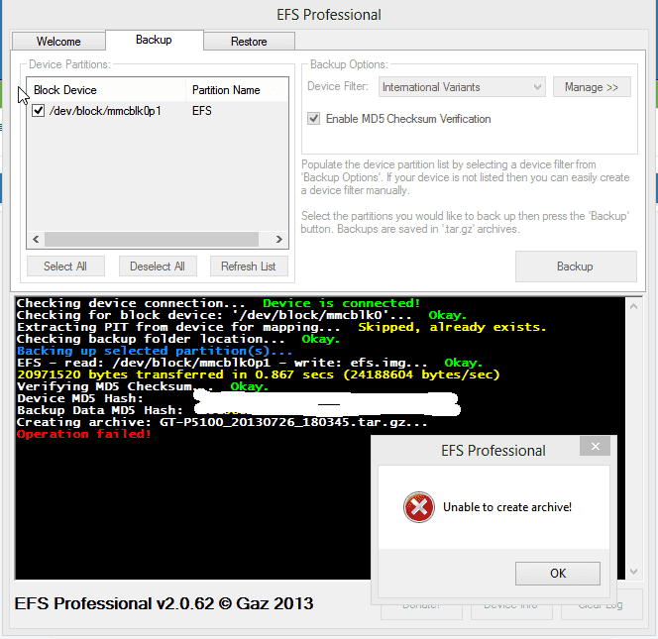Open the Device Filter dropdown

click(462, 87)
